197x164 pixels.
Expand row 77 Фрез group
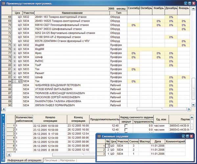(14, 53)
